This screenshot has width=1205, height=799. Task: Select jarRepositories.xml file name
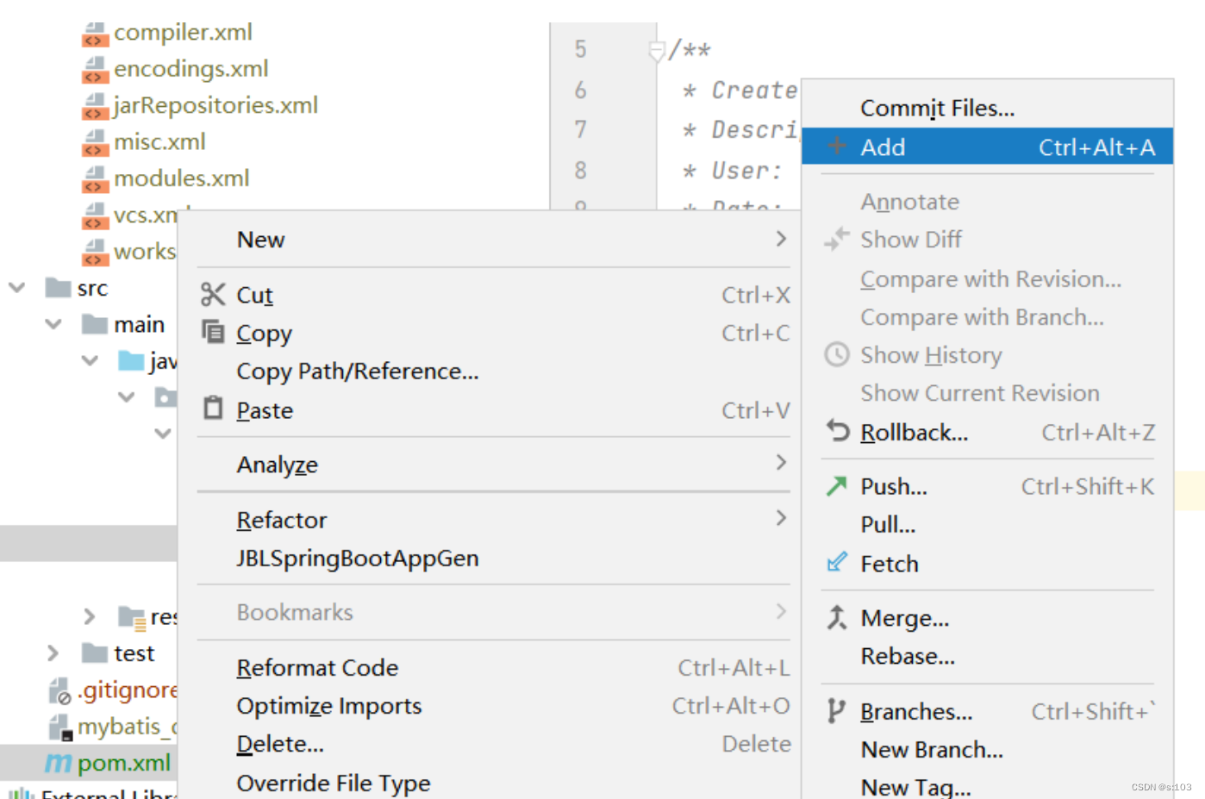(x=215, y=105)
